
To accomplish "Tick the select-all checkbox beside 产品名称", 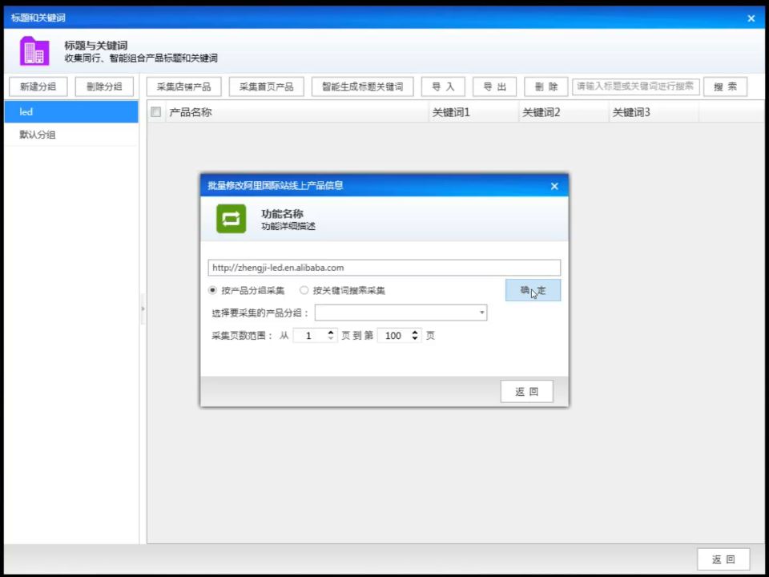I will click(156, 112).
